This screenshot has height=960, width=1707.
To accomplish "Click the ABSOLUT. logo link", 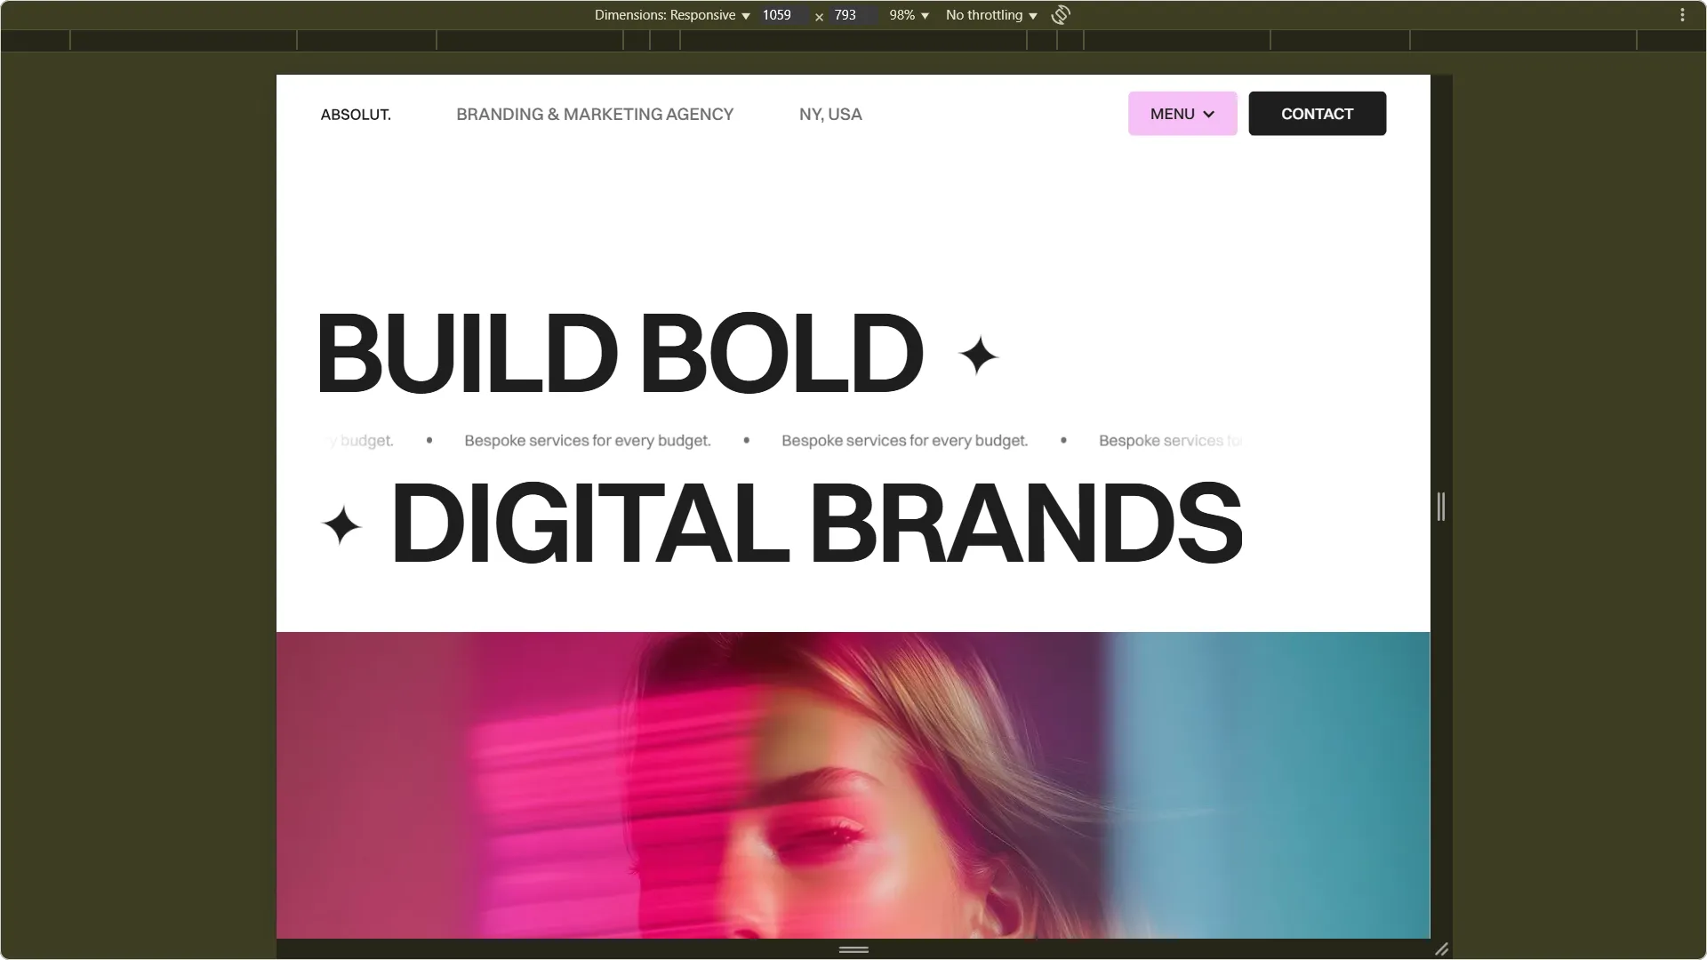I will click(356, 115).
